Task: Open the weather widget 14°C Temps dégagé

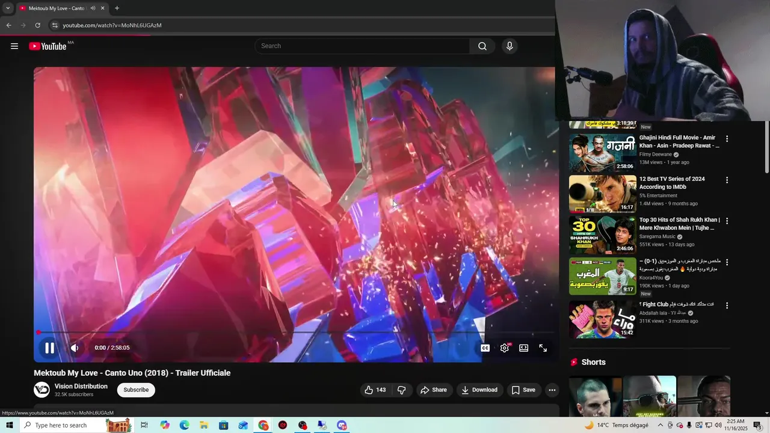Action: coord(616,425)
